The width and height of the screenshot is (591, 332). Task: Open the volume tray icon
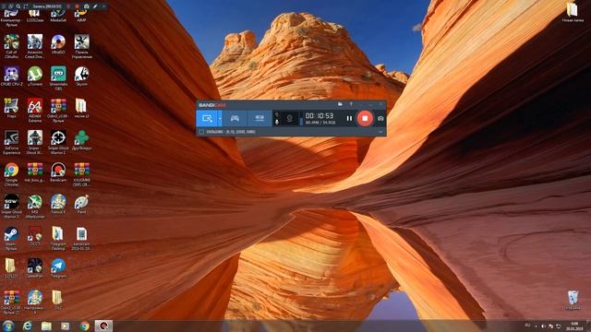[543, 326]
